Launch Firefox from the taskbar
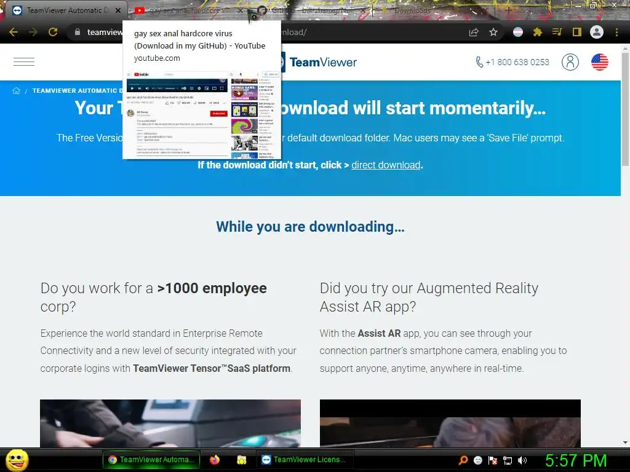 [x=215, y=460]
